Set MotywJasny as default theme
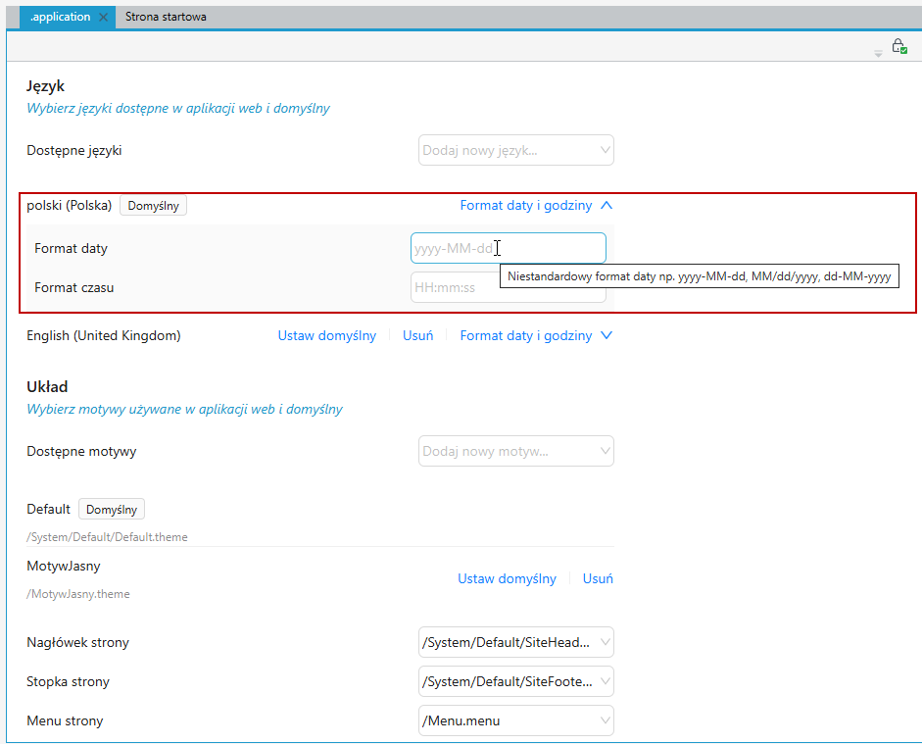 [x=507, y=578]
